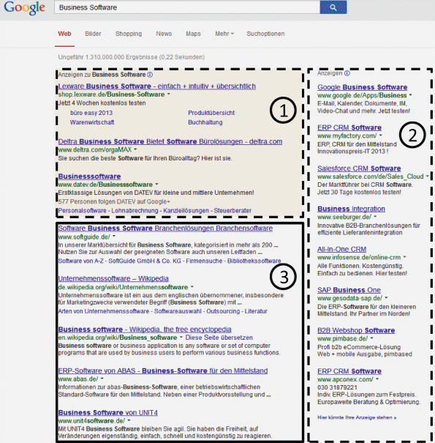Open 'Software von A-Z' sitelink

(x=80, y=261)
